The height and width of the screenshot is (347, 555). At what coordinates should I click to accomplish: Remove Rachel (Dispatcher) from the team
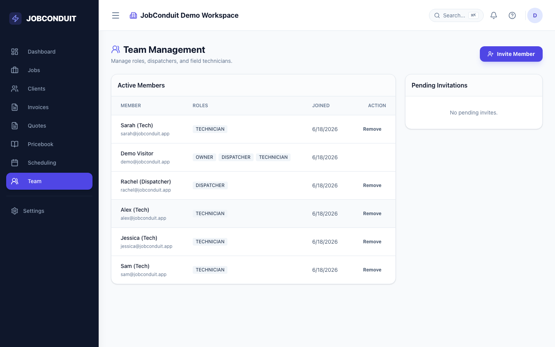pyautogui.click(x=372, y=185)
